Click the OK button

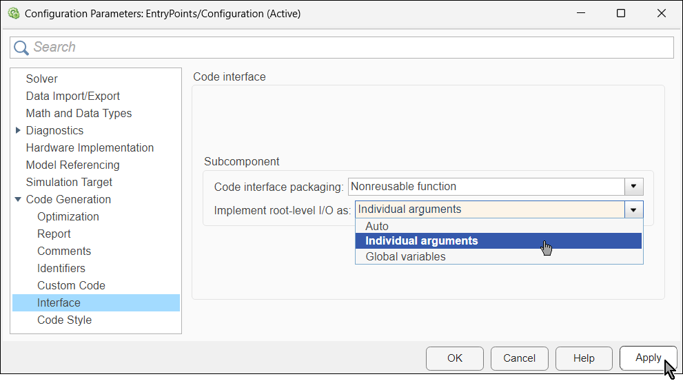pyautogui.click(x=455, y=358)
